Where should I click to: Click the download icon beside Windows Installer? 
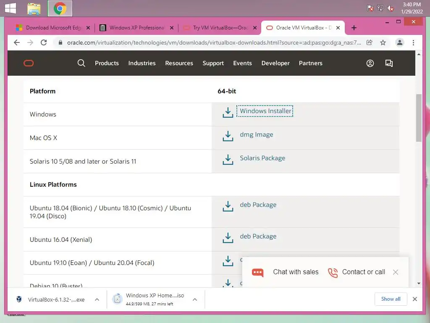click(x=228, y=112)
